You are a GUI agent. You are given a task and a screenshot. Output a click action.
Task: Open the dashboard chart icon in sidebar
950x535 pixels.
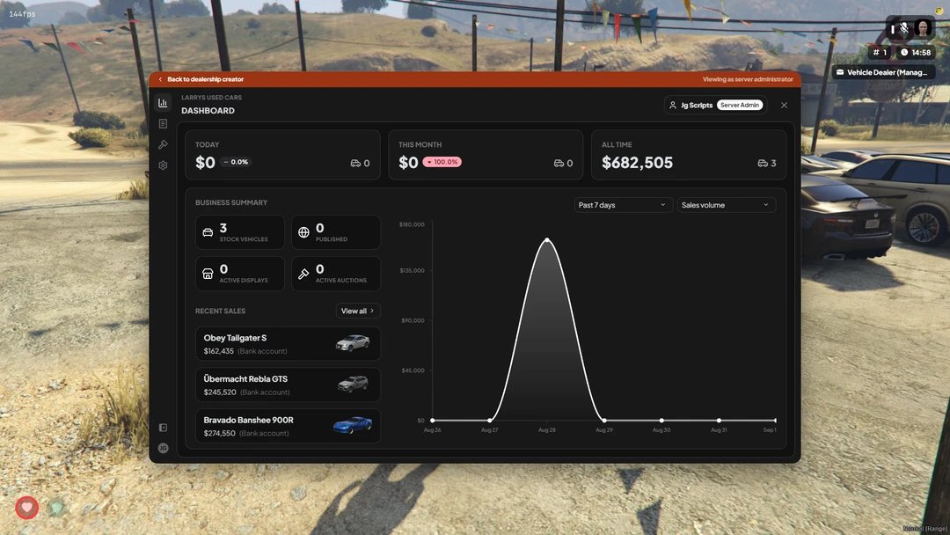(x=163, y=103)
